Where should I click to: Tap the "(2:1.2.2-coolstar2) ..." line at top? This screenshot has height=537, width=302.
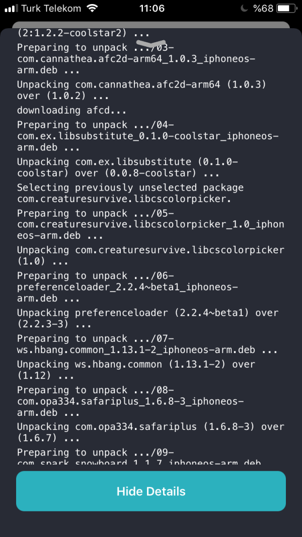pos(83,34)
